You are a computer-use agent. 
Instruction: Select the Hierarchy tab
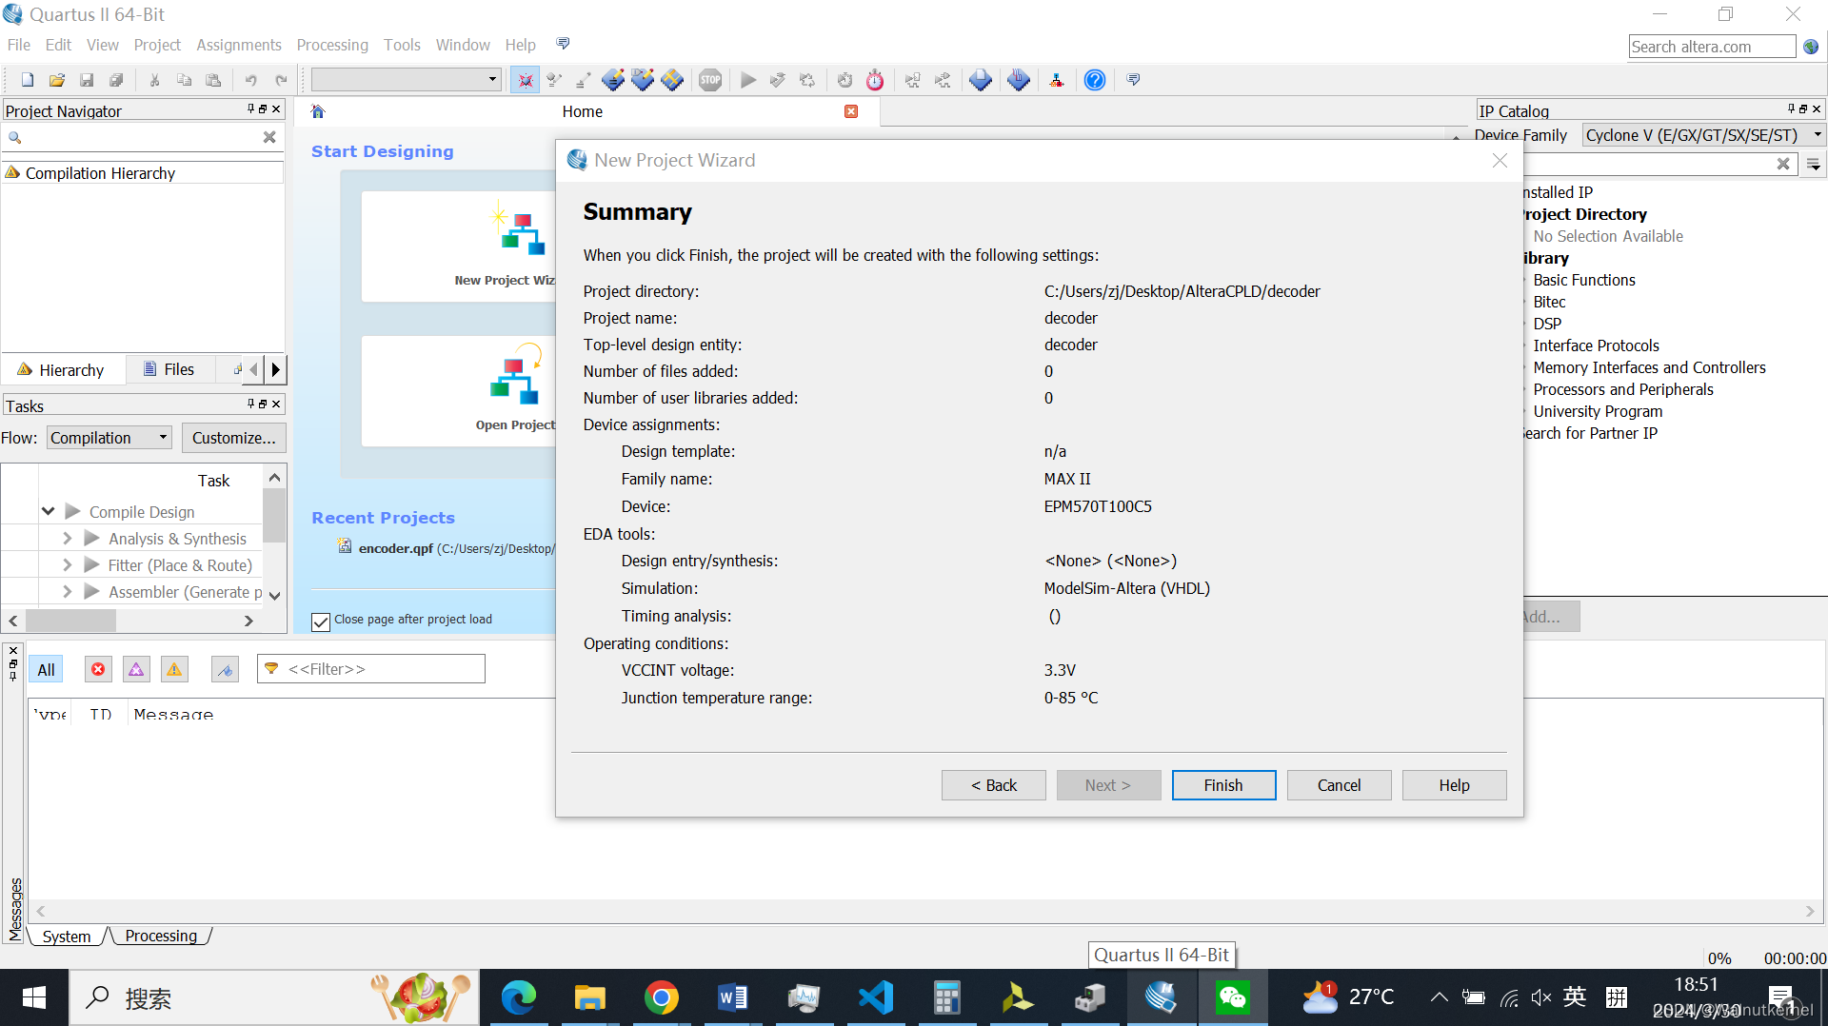click(x=61, y=369)
